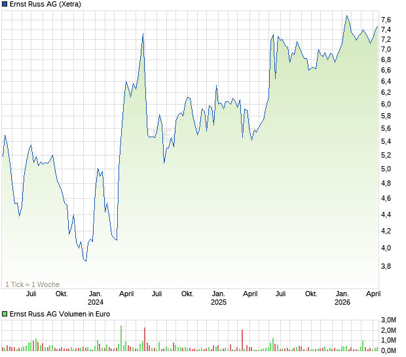This screenshot has height=357, width=406.
Task: Click the 7,4 price axis label
Action: 386,29
